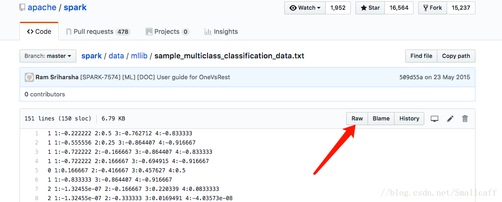502x202 pixels.
Task: Click the 151 lines (150 sloc) label
Action: point(58,119)
